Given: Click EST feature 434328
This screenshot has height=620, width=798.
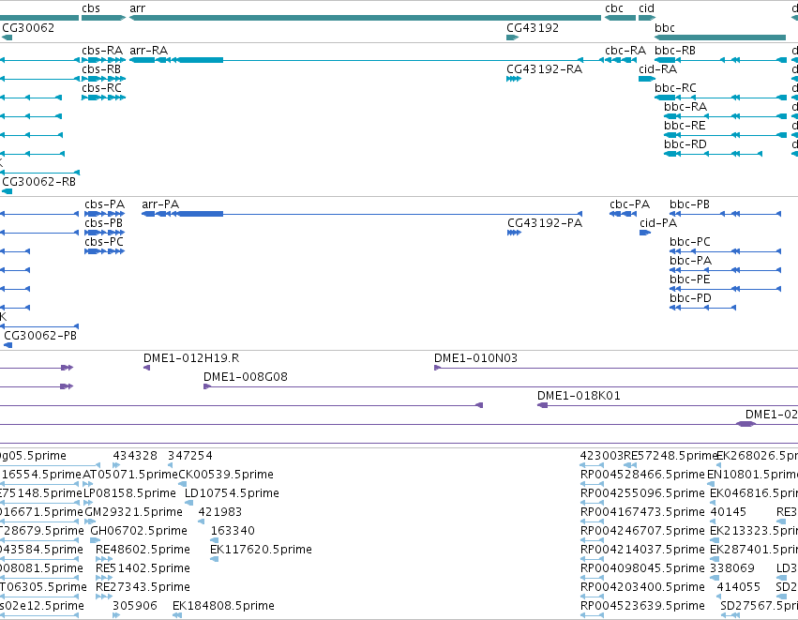Looking at the screenshot, I should pyautogui.click(x=116, y=464).
